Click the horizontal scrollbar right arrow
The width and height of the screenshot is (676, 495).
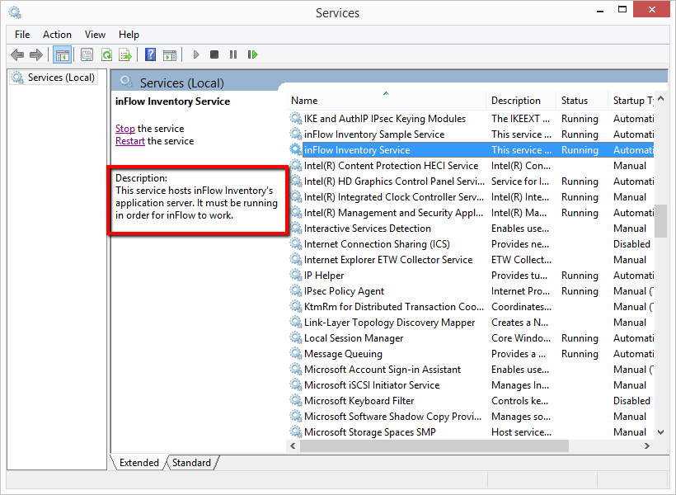pos(647,445)
